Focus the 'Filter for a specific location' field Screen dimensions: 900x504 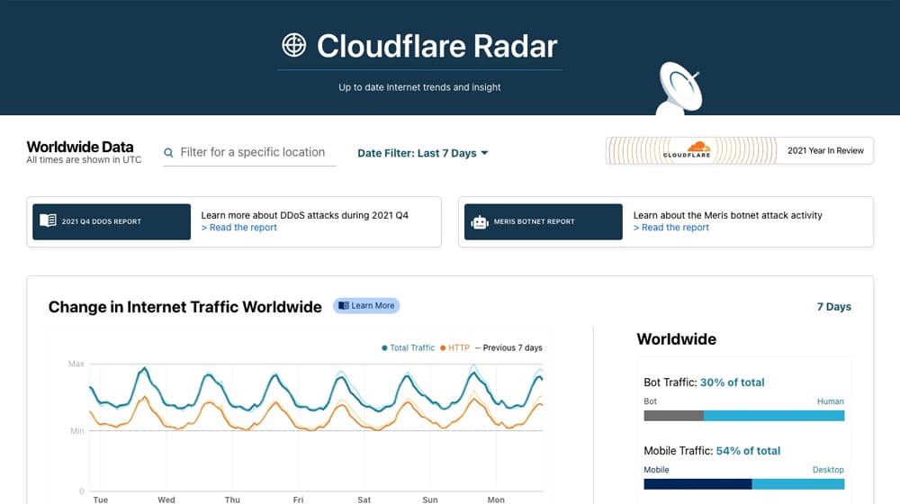pos(253,153)
